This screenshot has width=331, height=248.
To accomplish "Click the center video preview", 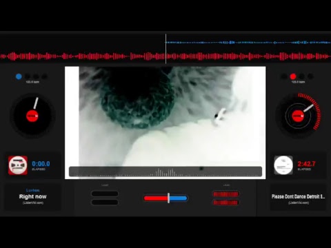I will [165, 123].
